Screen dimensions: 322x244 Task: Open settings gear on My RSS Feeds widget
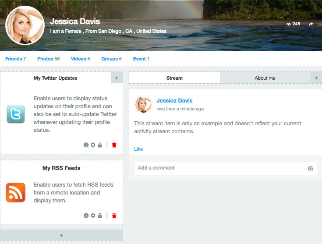(93, 216)
